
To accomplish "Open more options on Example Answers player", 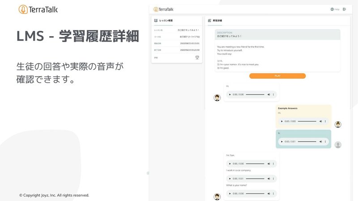I will [x=325, y=121].
